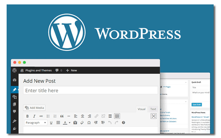Focus the Enter title here field
The height and width of the screenshot is (138, 221).
90,90
